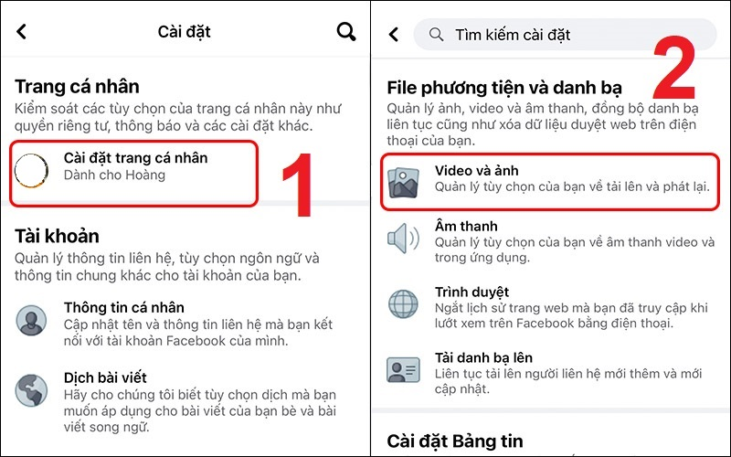Screen dimensions: 731x457
Task: Tap the back arrow on Cài đặt screen
Action: (x=21, y=32)
